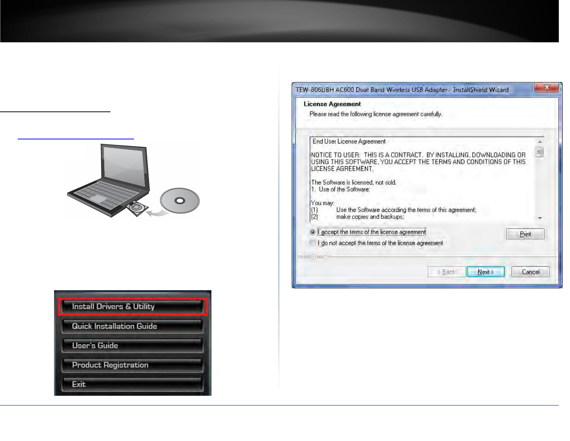Screen dimensions: 570x441
Task: Click the Back button in the wizard
Action: click(x=446, y=272)
